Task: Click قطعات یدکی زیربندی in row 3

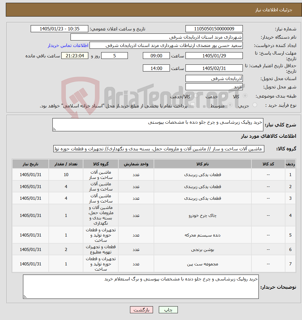Action: pyautogui.click(x=202, y=198)
